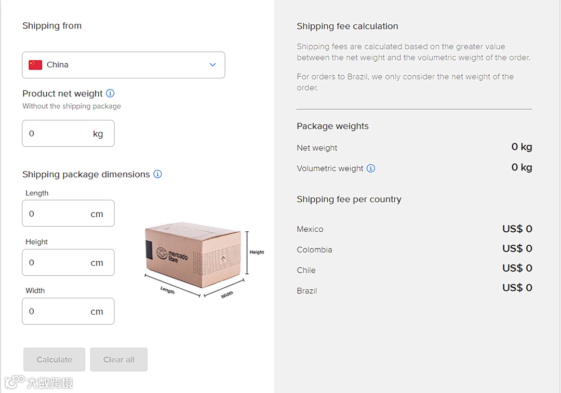This screenshot has height=393, width=561.
Task: Click the Mexico shipping fee row
Action: coord(414,229)
